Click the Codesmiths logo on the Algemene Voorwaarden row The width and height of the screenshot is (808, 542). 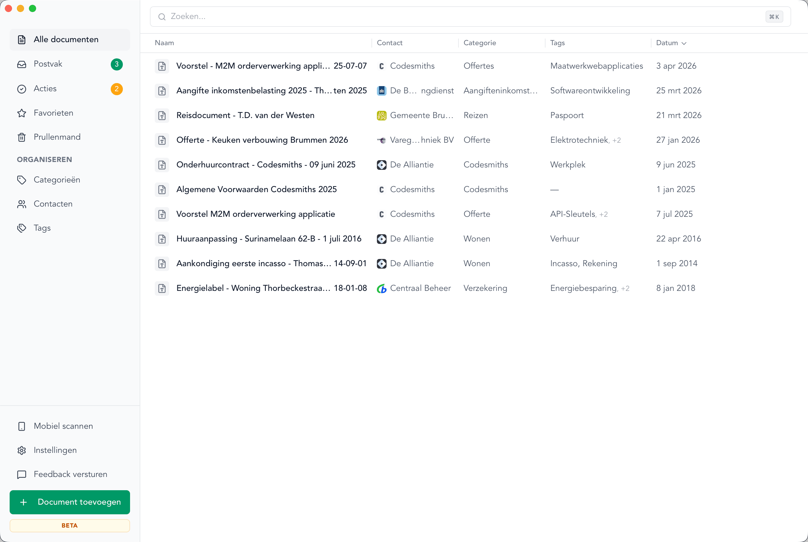(x=381, y=189)
